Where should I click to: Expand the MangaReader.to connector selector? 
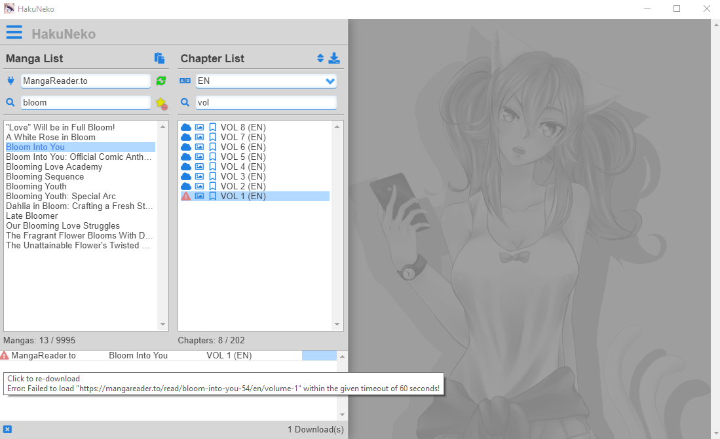[85, 81]
